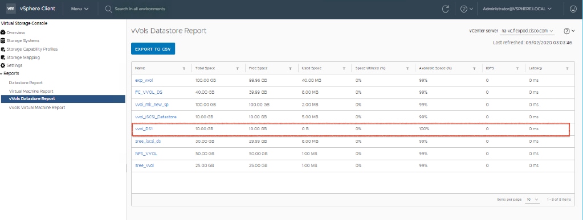Screen dimensions: 583x220
Task: Click the search in all environments field
Action: pos(140,9)
